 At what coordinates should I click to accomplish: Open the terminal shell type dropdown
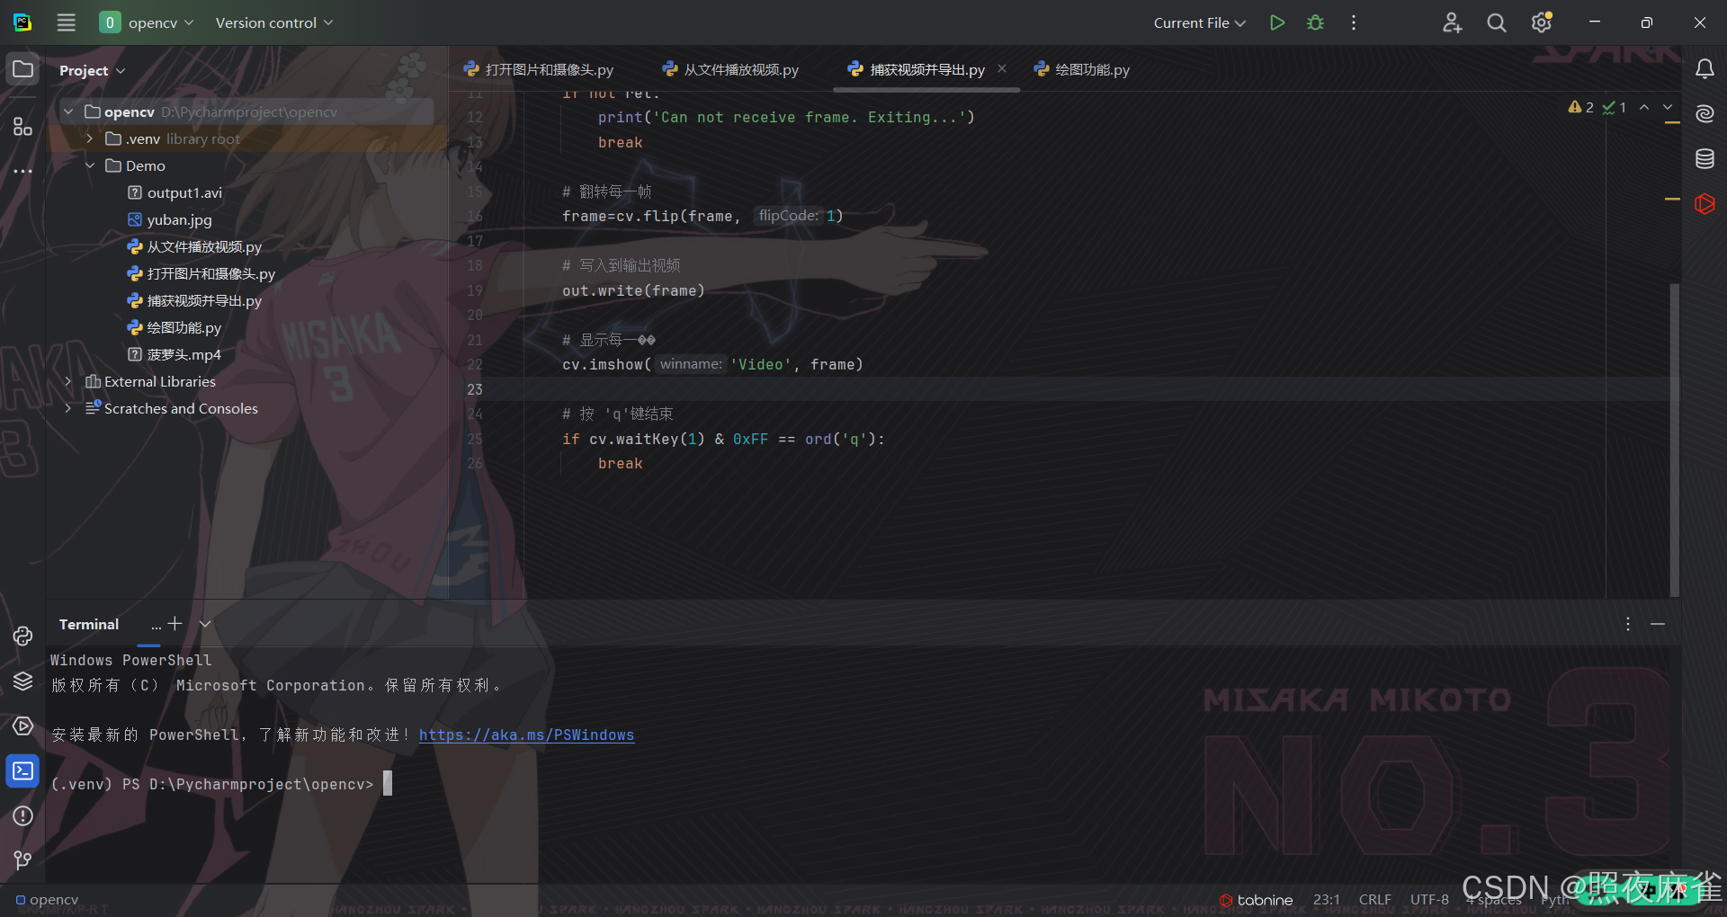205,623
